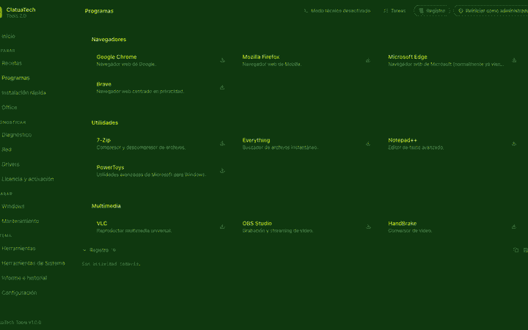Screen dimensions: 528x330
Task: Click the 7-Zip download icon
Action: (222, 144)
